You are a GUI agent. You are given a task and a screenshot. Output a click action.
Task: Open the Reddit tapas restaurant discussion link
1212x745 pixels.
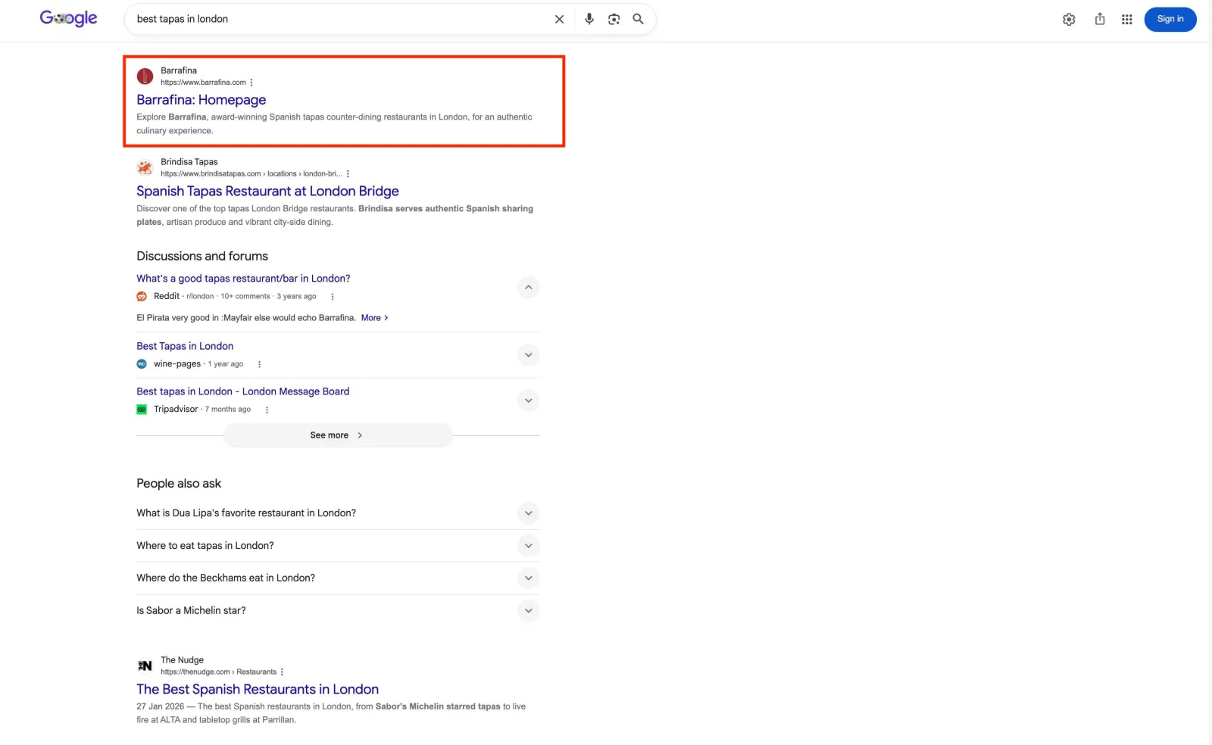coord(243,279)
